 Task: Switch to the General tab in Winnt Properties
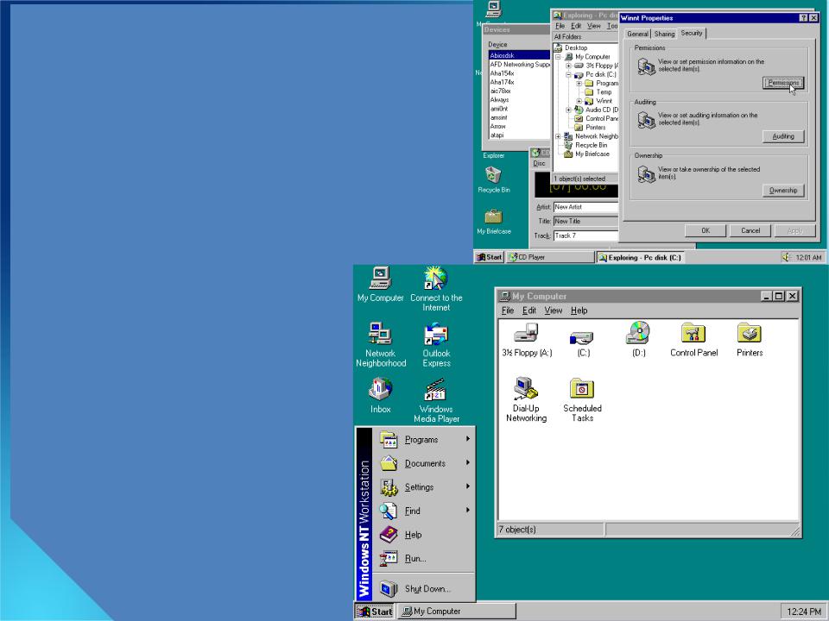click(x=637, y=34)
